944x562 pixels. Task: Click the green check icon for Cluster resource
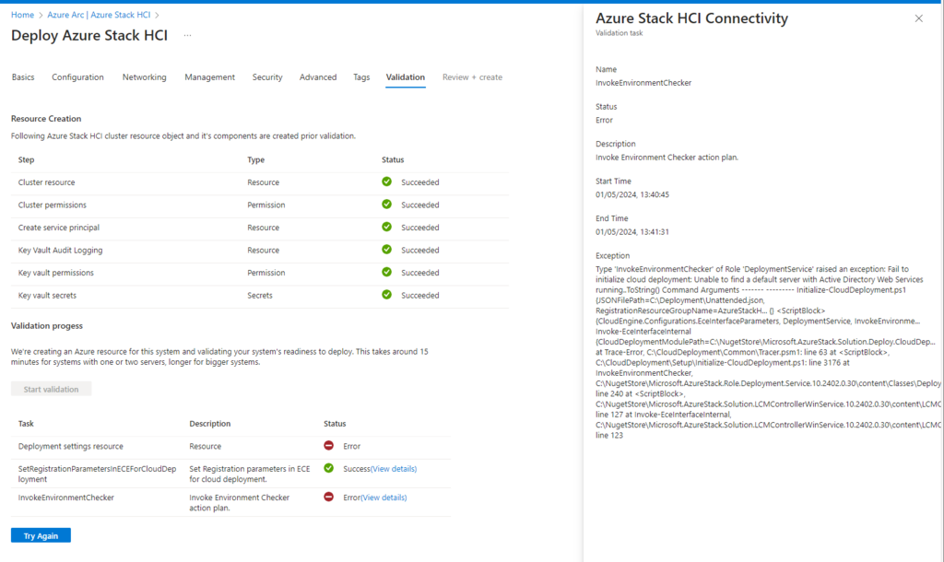(x=387, y=182)
